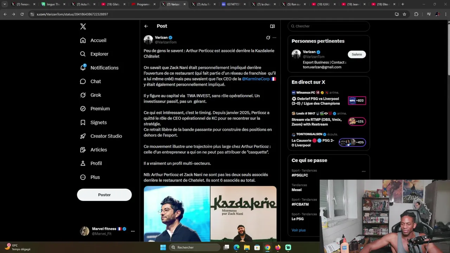Go to previous page with Chrome back arrow

click(x=5, y=14)
